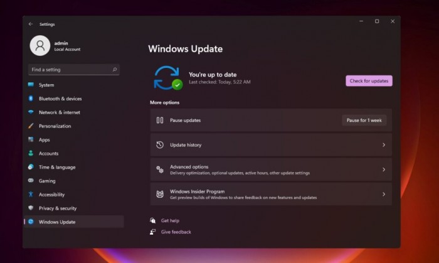Image resolution: width=439 pixels, height=263 pixels.
Task: Select Windows Update in sidebar
Action: (x=74, y=222)
